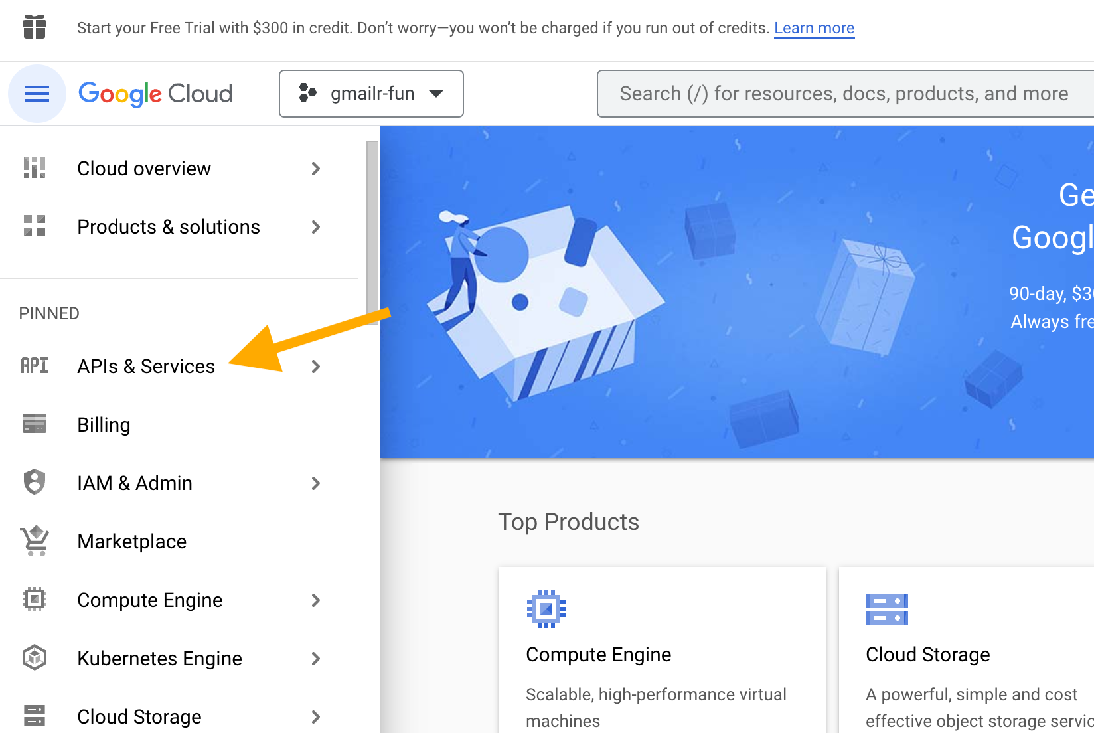Open the IAM & Admin submenu
Viewport: 1094px width, 733px height.
click(x=317, y=483)
